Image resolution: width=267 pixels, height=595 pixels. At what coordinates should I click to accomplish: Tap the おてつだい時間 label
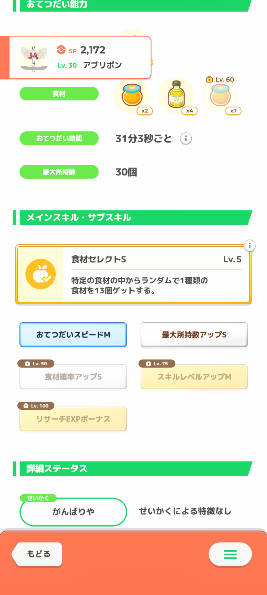[59, 139]
